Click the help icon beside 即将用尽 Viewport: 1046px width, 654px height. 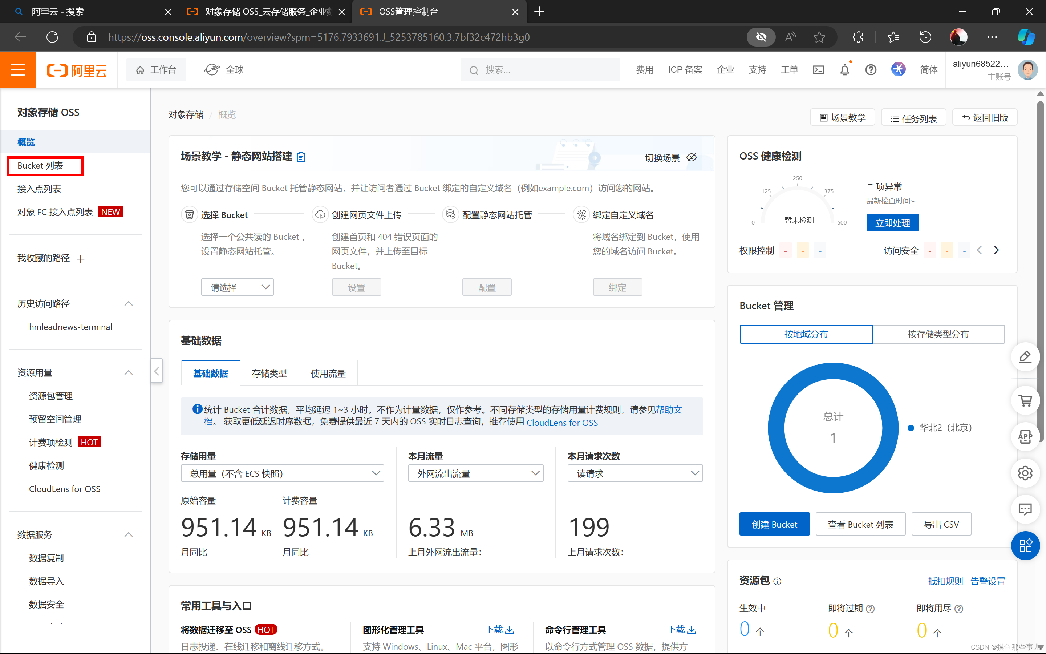pyautogui.click(x=959, y=609)
